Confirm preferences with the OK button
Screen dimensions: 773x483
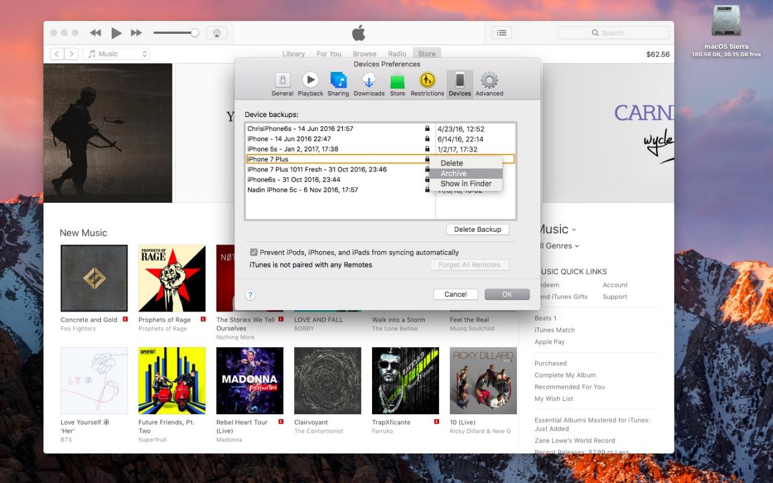(507, 295)
